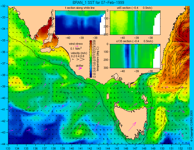
Task: Click the vertical temperature color bar
Action: tap(91, 59)
